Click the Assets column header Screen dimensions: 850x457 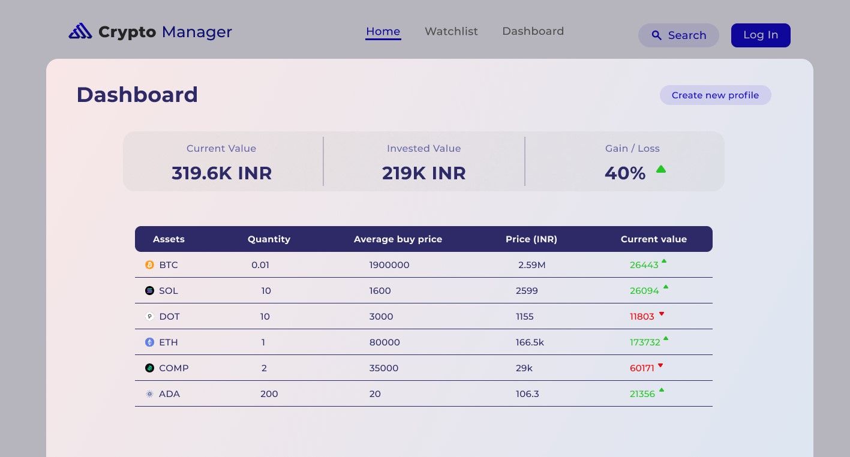point(169,239)
